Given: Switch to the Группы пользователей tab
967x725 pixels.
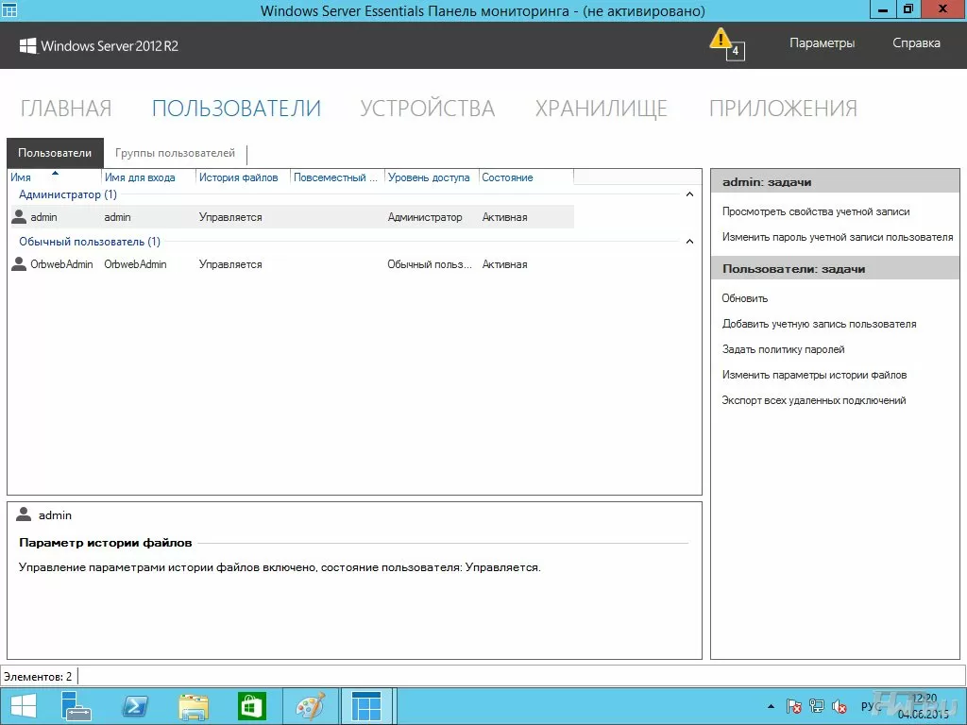Looking at the screenshot, I should click(175, 153).
